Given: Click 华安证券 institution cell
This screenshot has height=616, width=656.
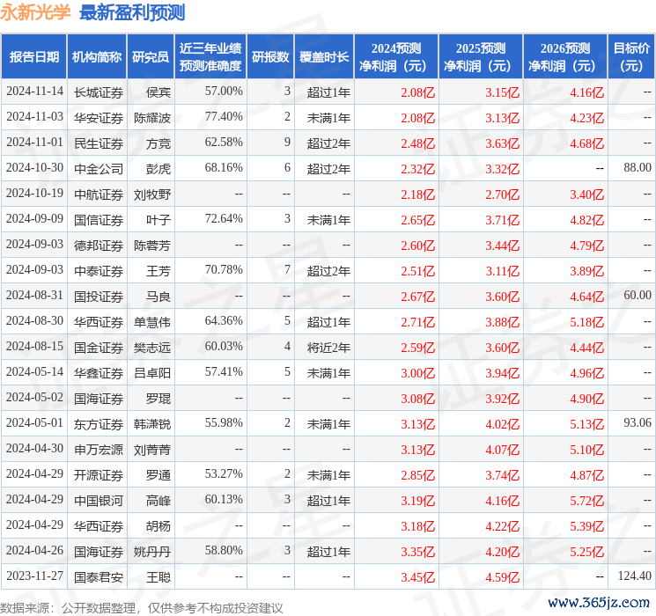Looking at the screenshot, I should 99,118.
